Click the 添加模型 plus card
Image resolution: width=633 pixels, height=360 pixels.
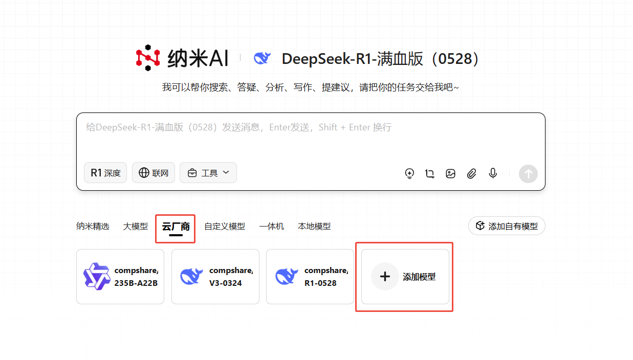(x=405, y=277)
